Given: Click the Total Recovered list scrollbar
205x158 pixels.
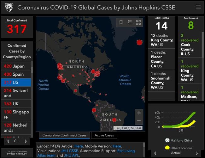Looking at the screenshot, I should (x=203, y=45).
